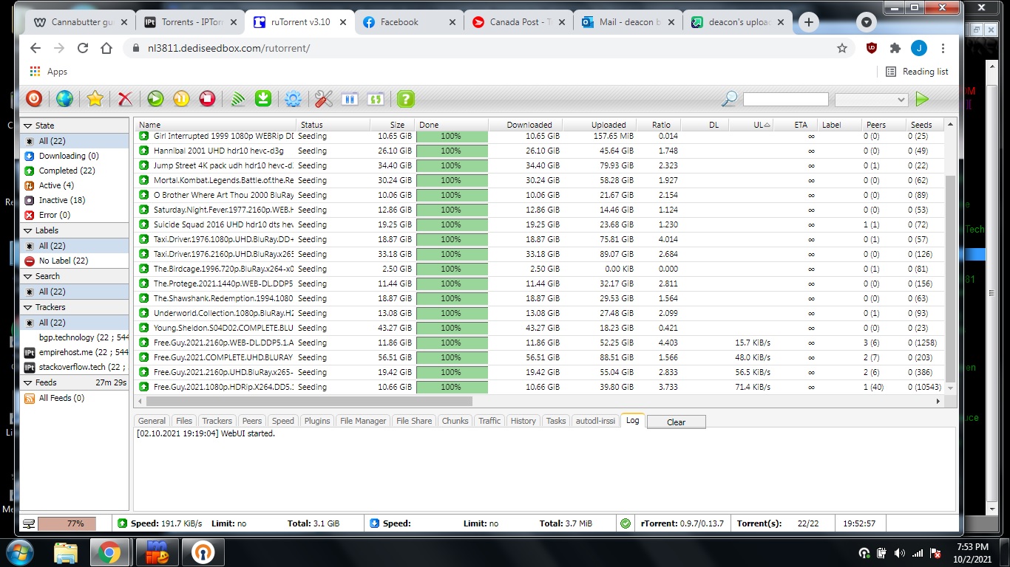This screenshot has width=1010, height=567.
Task: Open the autodl-irssi tab
Action: 595,421
